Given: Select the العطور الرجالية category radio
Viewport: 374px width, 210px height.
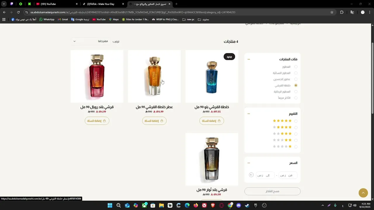Looking at the screenshot, I should (296, 92).
